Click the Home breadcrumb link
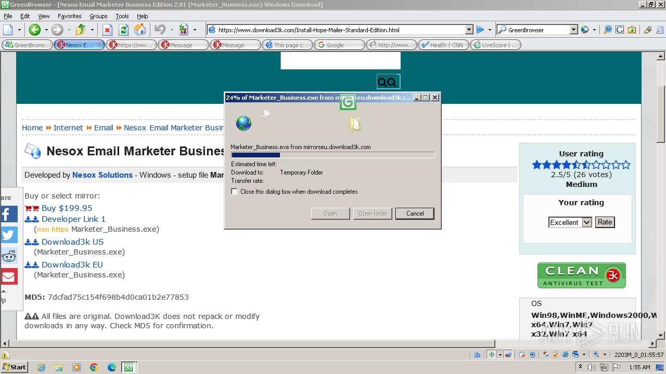Viewport: 666px width, 374px height. [32, 128]
